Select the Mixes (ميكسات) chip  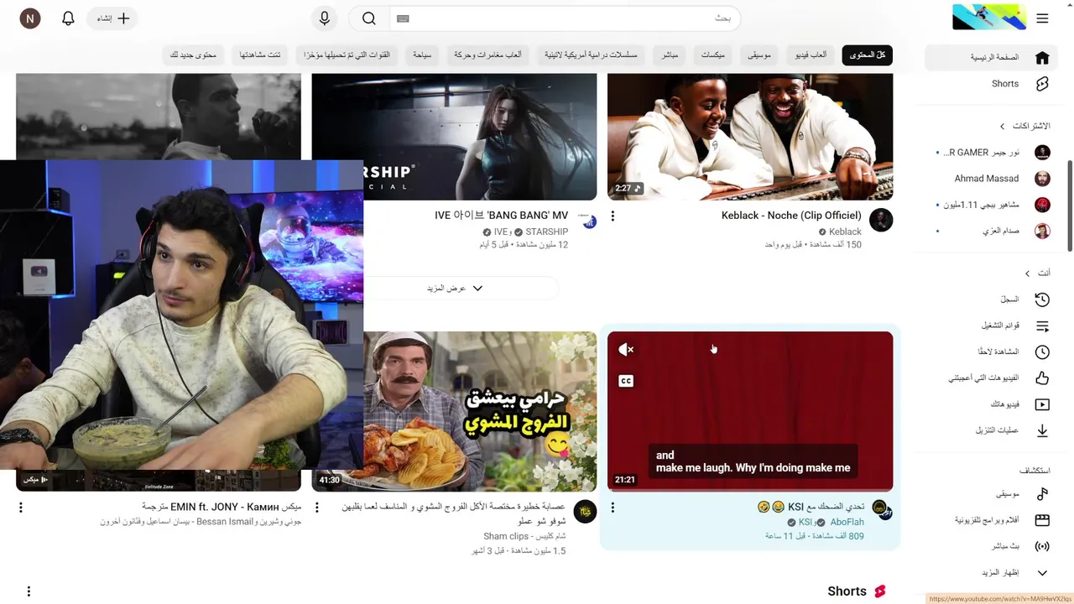(712, 55)
